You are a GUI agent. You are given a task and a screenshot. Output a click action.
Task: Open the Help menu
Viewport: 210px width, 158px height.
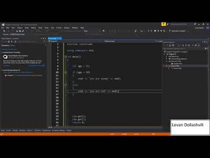tap(82, 28)
